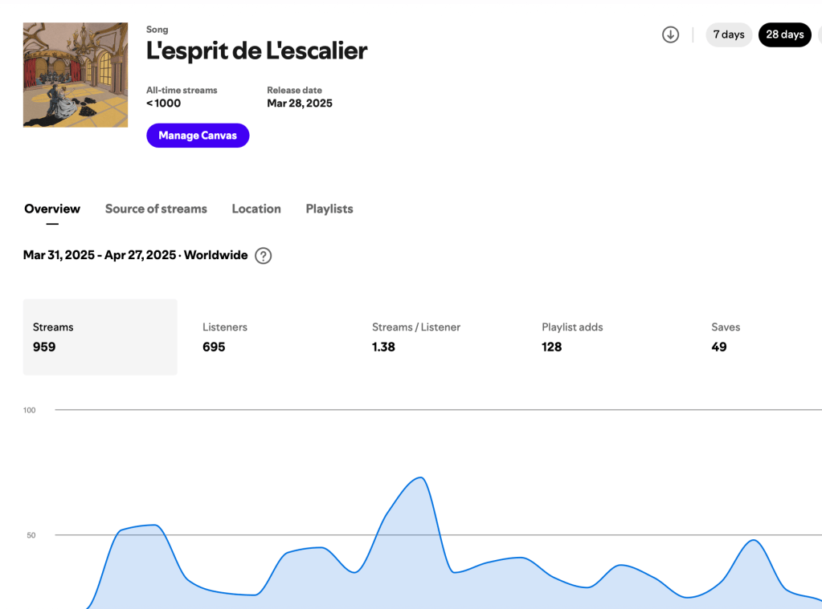Screen dimensions: 822x609
Task: Switch to the Playlists tab
Action: tap(329, 209)
